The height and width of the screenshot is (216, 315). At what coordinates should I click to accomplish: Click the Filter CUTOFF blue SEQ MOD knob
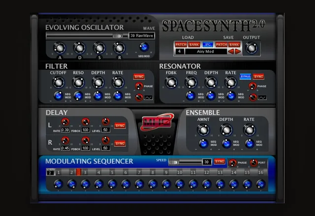(58, 96)
